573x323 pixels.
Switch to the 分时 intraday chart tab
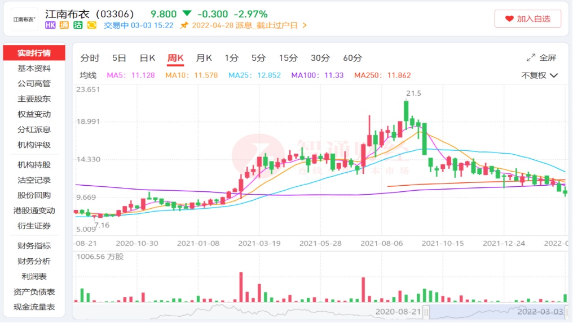[x=90, y=57]
